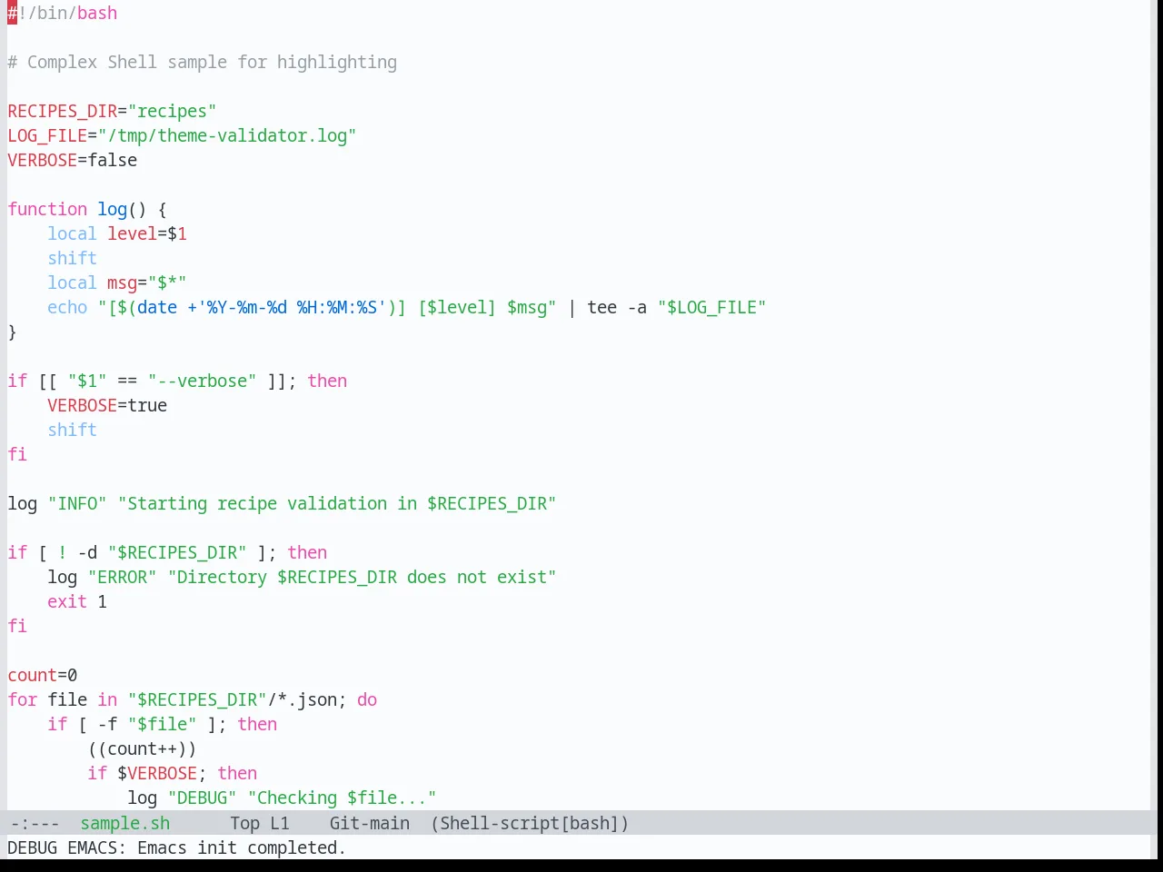The width and height of the screenshot is (1163, 872).
Task: Click the "ERROR" string
Action: tap(123, 578)
